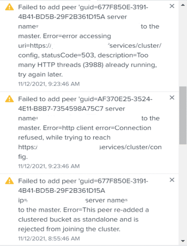
Task: Dismiss the 'Too many HTTP threads' notification
Action: tap(172, 6)
